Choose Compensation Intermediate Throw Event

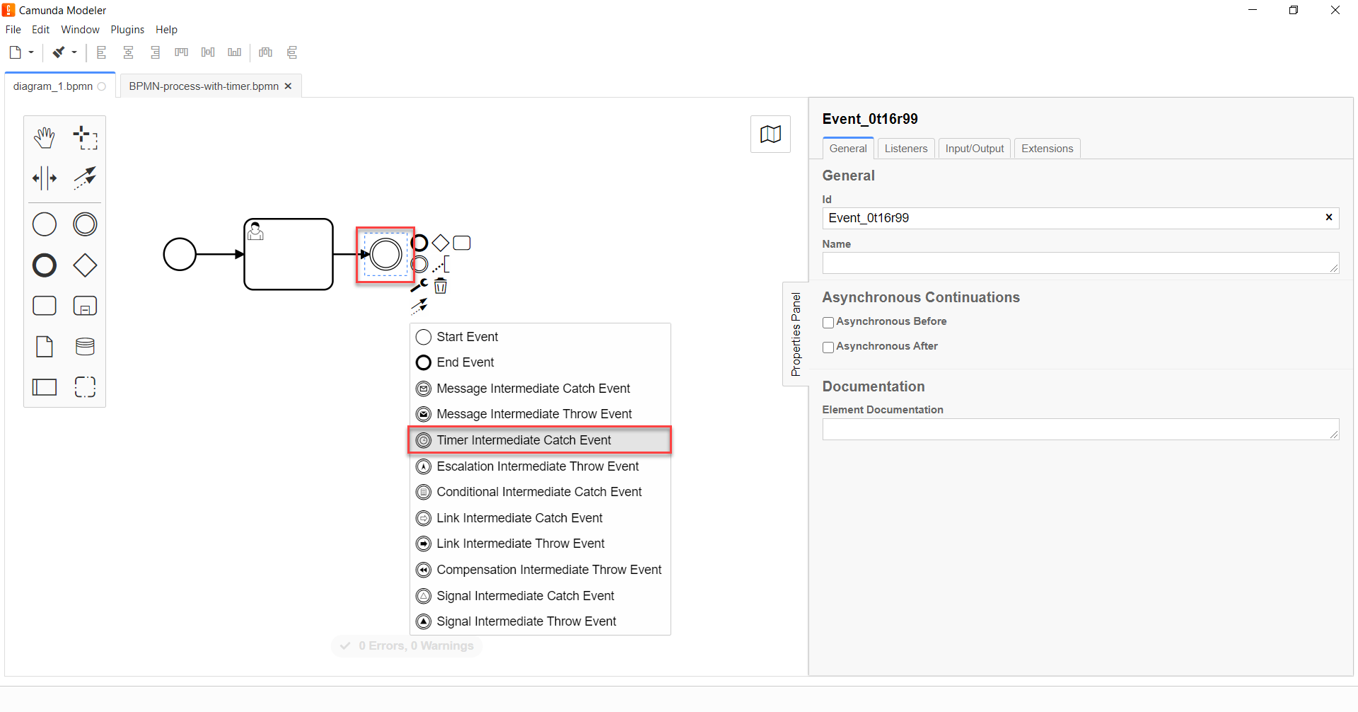[x=540, y=570]
